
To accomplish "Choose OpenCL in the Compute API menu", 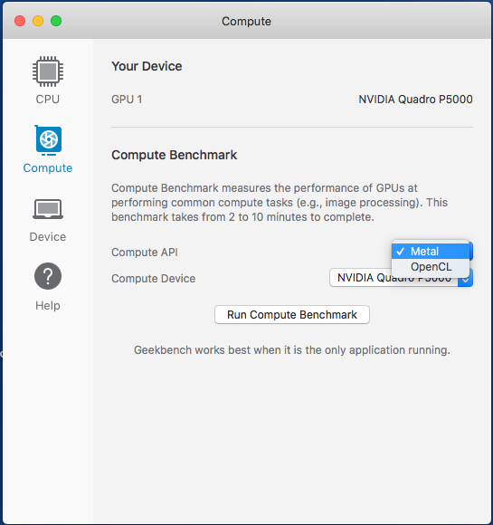I will [431, 267].
